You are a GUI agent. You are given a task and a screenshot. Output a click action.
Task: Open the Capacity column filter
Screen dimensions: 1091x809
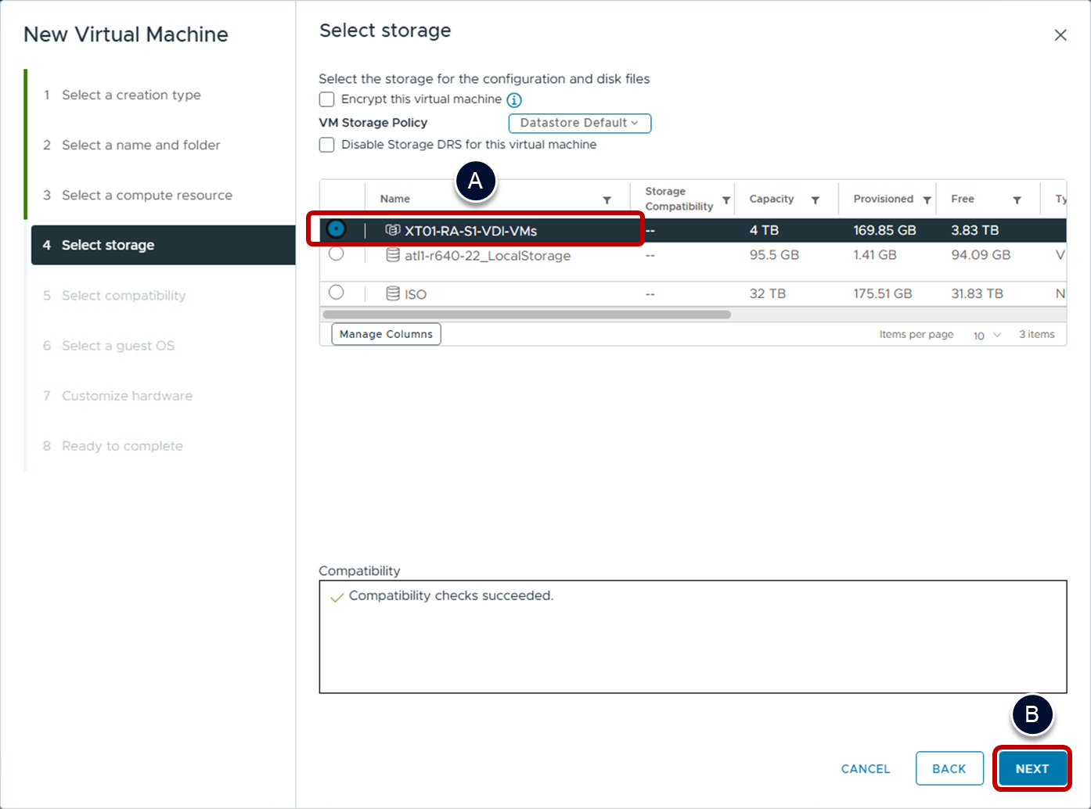click(815, 200)
